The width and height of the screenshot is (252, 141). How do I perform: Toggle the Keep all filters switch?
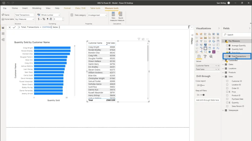202,95
